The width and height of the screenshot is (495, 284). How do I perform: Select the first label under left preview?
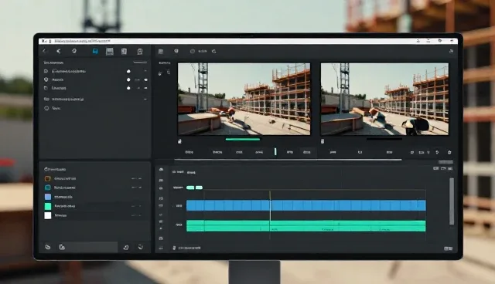tap(189, 152)
